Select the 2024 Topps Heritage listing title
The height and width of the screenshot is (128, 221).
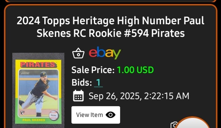110,27
